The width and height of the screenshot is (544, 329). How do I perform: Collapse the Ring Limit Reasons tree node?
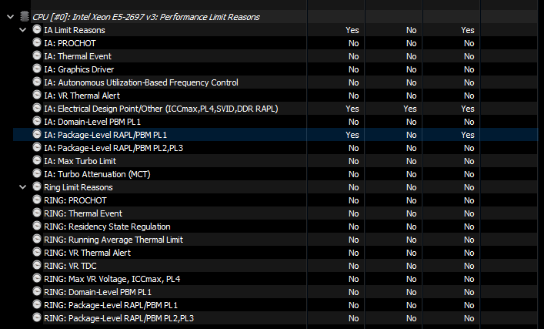tap(23, 187)
